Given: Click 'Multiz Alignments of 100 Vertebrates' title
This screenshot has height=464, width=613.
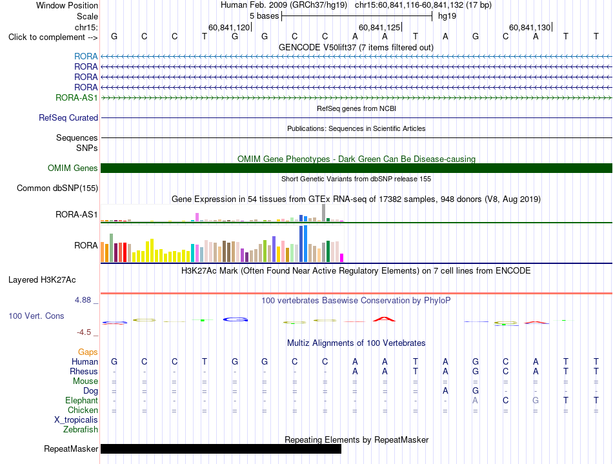Looking at the screenshot, I should 356,343.
